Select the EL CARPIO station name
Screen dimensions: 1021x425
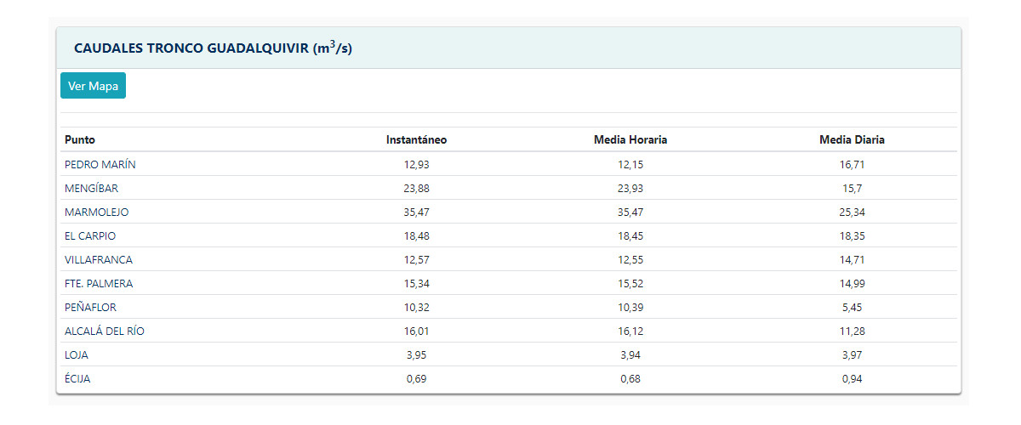[90, 235]
